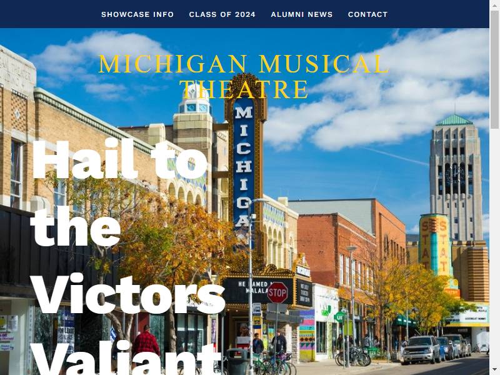
Task: Click the Michigan Musical Theatre site title
Action: (x=244, y=76)
